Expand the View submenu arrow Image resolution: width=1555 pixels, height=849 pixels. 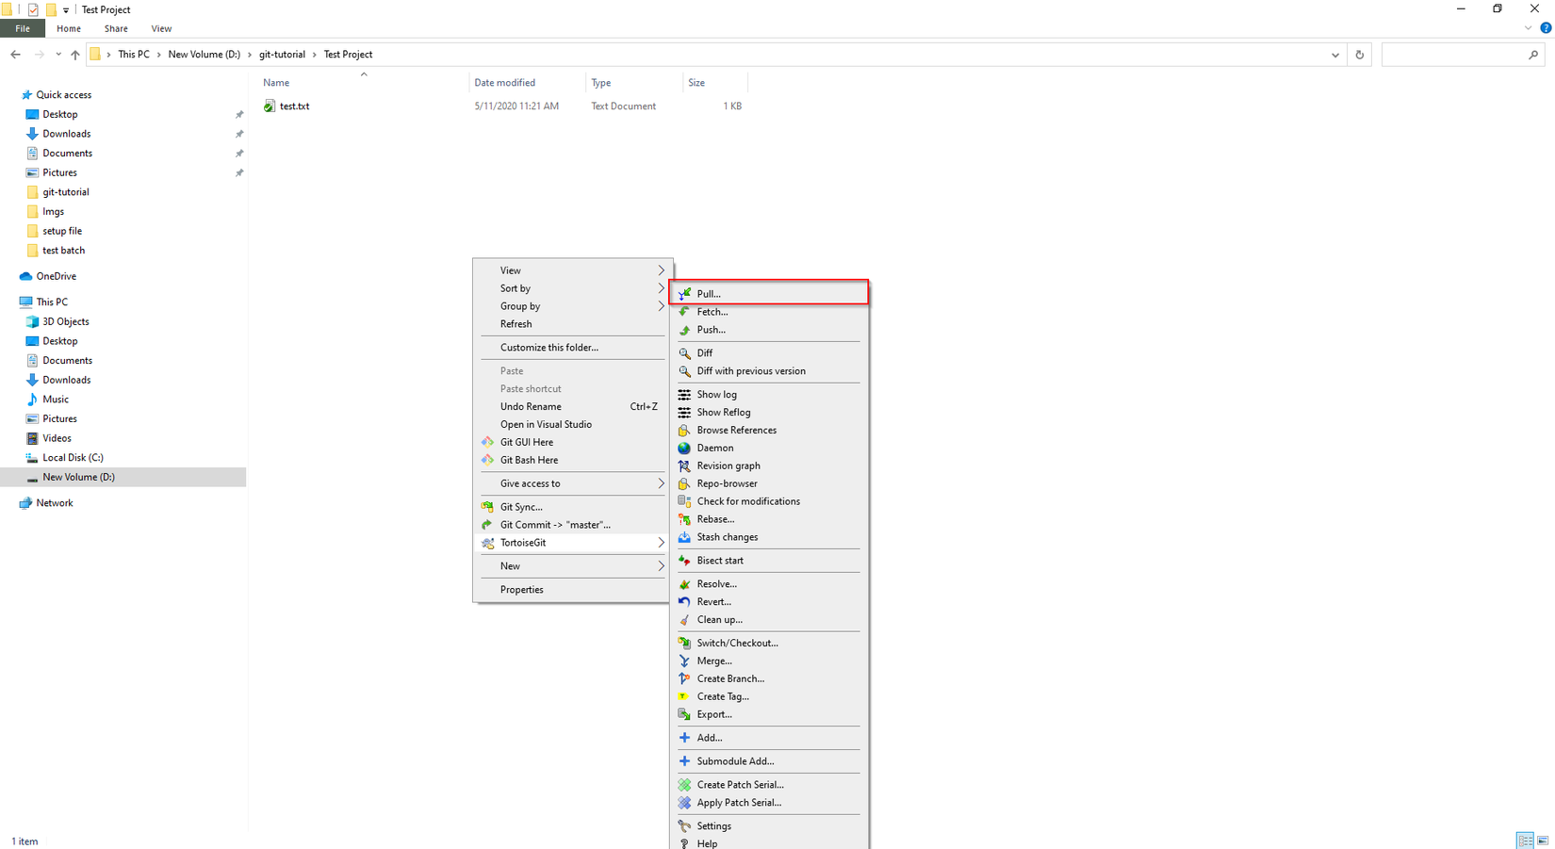(x=661, y=270)
